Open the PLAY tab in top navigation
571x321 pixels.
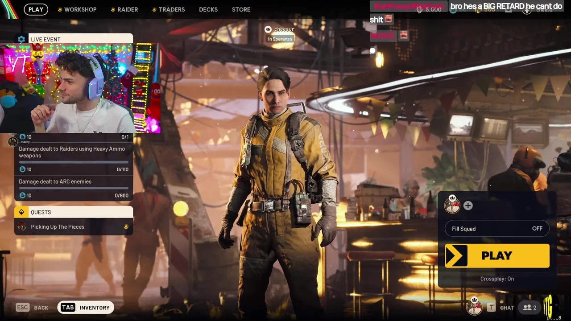pos(36,9)
